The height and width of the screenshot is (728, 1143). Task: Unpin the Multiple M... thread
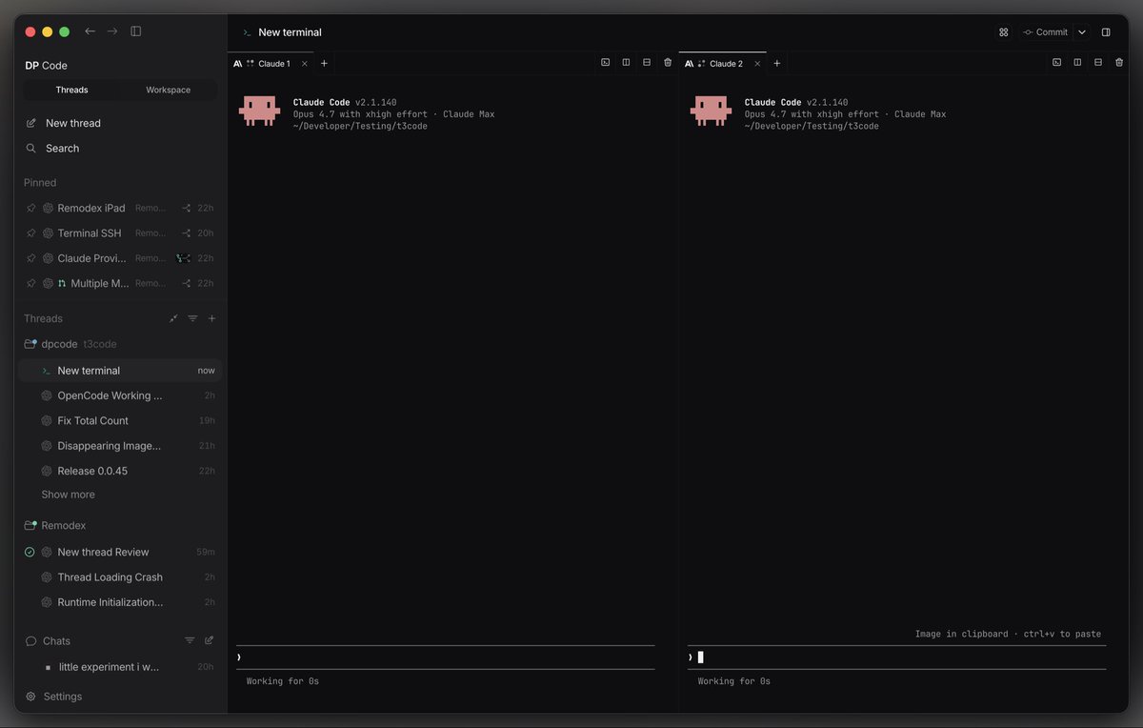click(31, 284)
